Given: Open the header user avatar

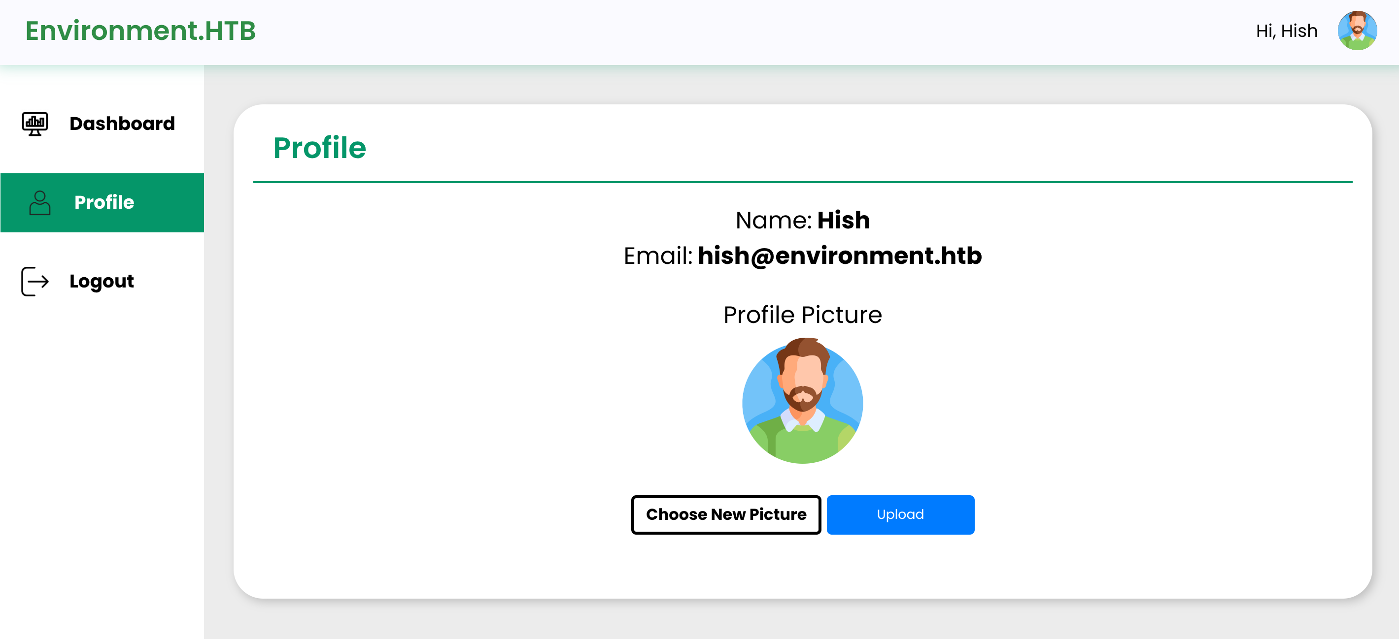Looking at the screenshot, I should (1357, 31).
